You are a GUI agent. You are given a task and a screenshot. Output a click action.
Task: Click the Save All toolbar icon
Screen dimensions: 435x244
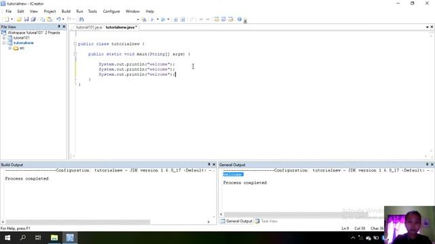pos(33,20)
